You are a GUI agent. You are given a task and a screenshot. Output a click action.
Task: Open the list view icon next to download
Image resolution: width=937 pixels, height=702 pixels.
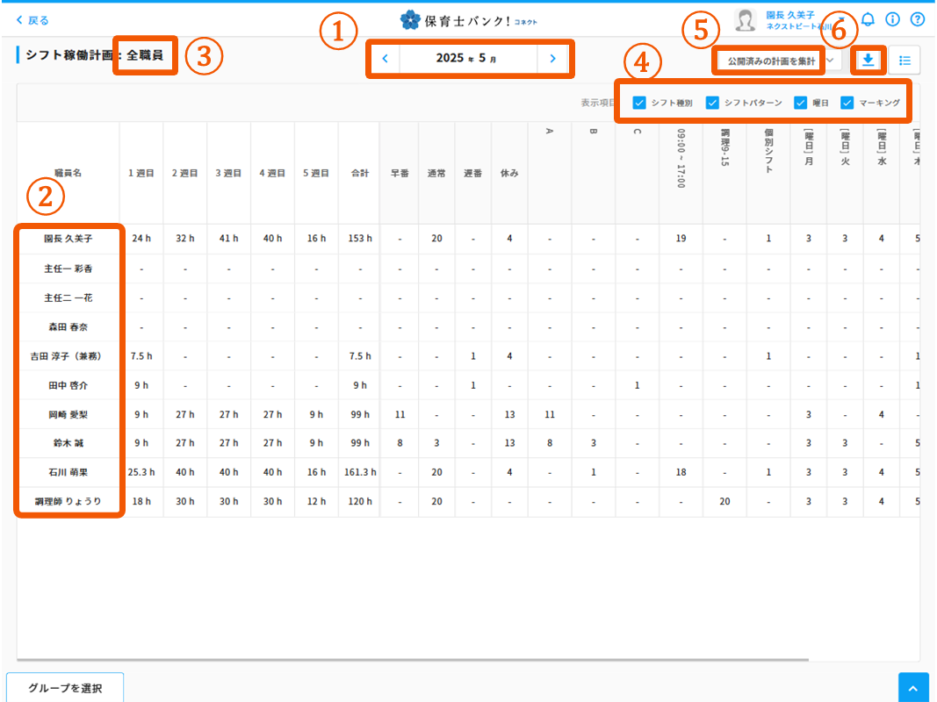coord(905,60)
